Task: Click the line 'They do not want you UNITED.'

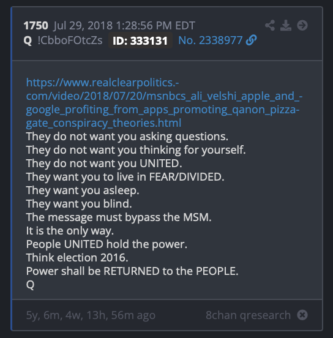Action: pyautogui.click(x=104, y=163)
